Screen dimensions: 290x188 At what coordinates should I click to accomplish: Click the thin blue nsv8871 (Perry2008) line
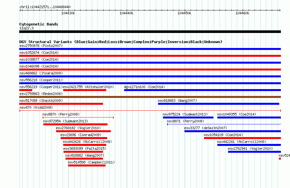point(224,124)
